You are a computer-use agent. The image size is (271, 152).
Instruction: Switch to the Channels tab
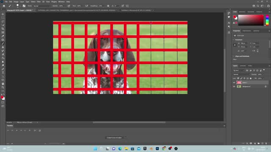click(243, 66)
